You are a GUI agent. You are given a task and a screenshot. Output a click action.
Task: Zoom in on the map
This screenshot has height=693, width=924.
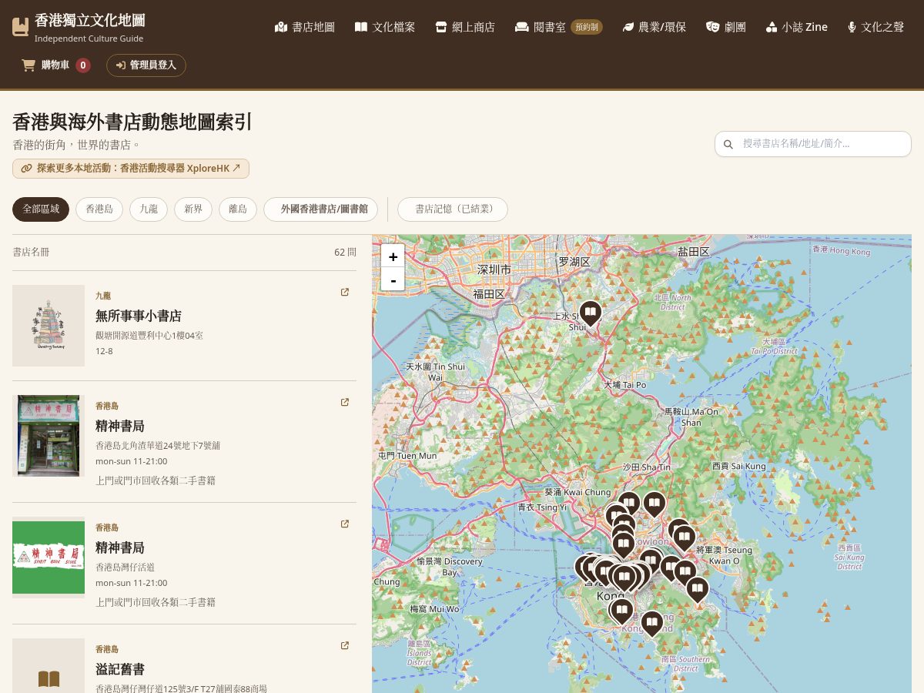393,256
